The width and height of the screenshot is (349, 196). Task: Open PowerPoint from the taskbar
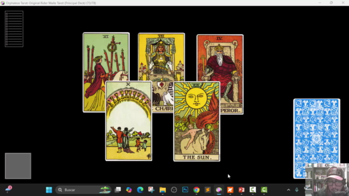tap(242, 190)
